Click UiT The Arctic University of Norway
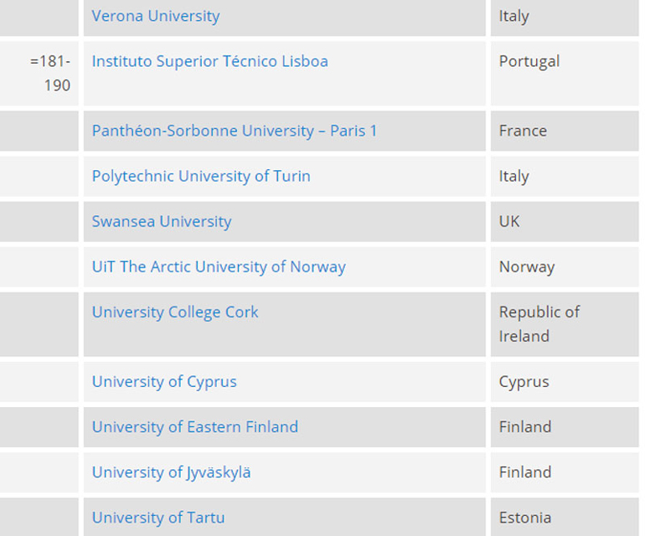Image resolution: width=645 pixels, height=536 pixels. pyautogui.click(x=219, y=266)
